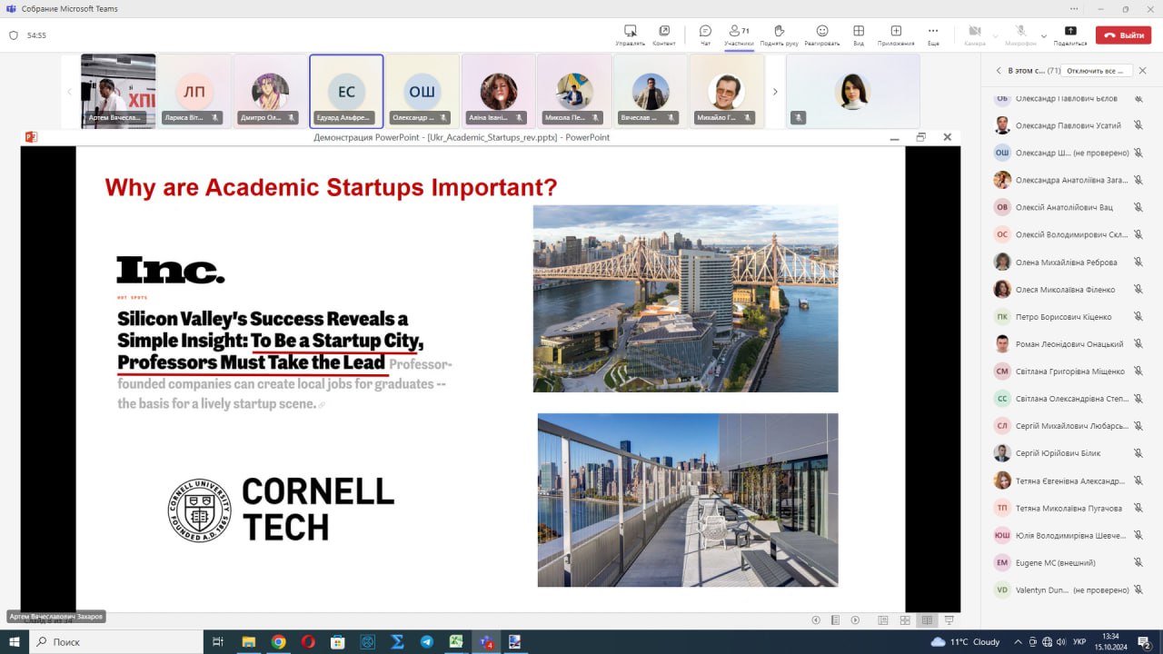The width and height of the screenshot is (1163, 654).
Task: Click Mute all (Отключить все) button
Action: (1098, 71)
